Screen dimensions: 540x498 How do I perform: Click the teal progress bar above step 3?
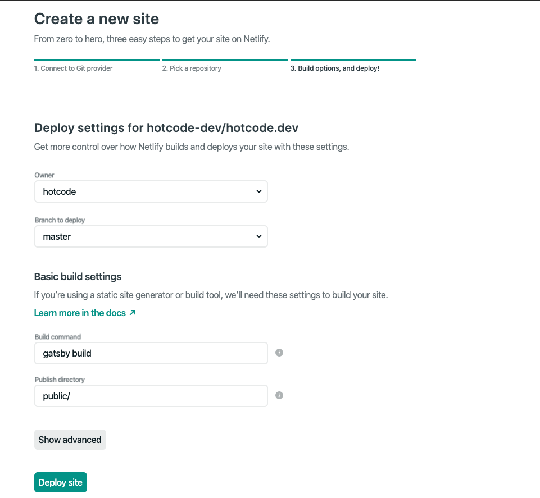[x=353, y=60]
